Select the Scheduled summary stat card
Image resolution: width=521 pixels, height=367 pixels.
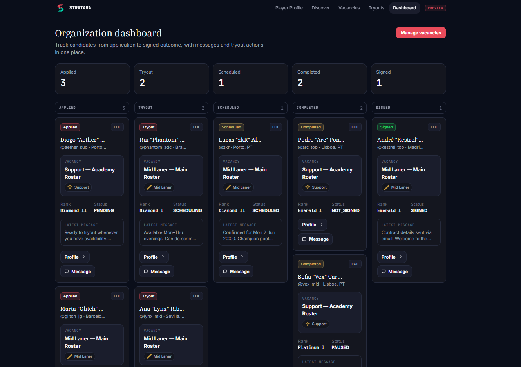[250, 79]
